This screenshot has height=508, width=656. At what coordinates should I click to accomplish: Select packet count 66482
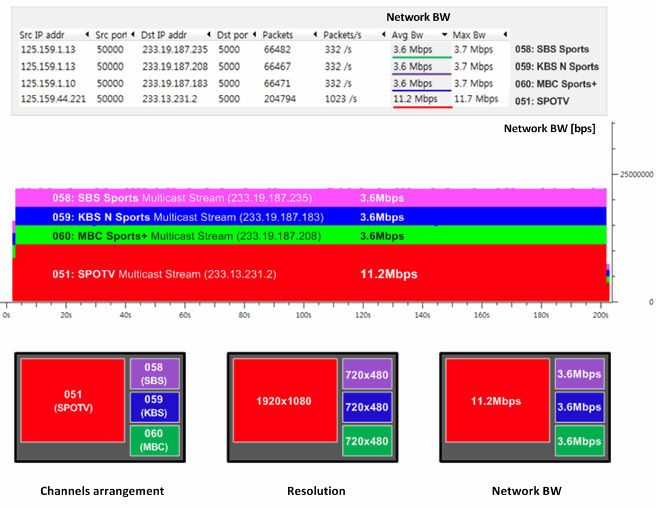277,50
